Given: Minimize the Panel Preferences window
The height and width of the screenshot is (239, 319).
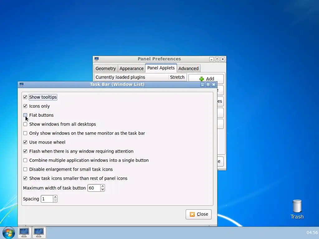Looking at the screenshot, I should click(212, 59).
